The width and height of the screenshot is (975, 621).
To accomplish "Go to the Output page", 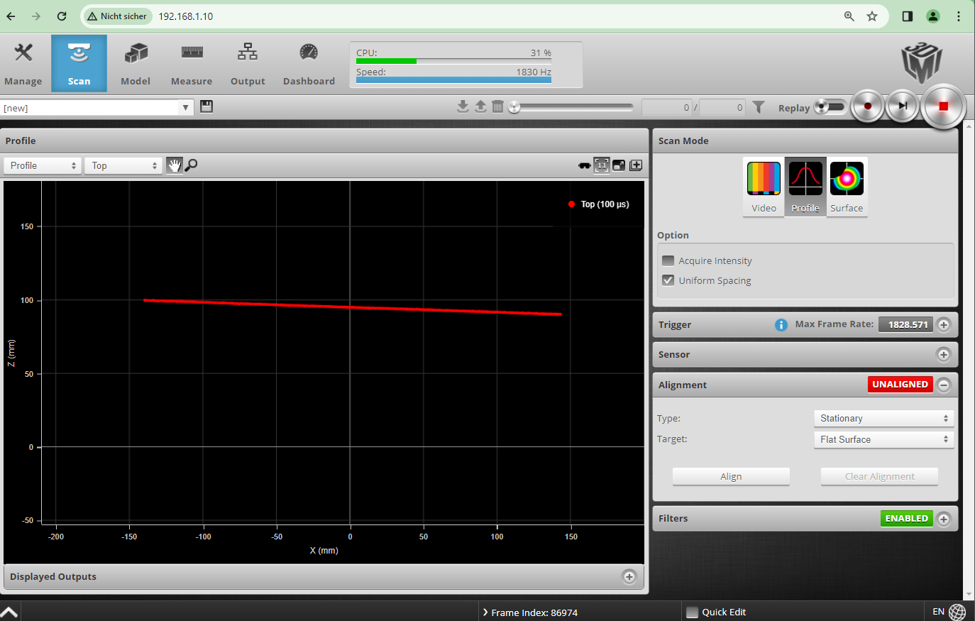I will [x=248, y=64].
